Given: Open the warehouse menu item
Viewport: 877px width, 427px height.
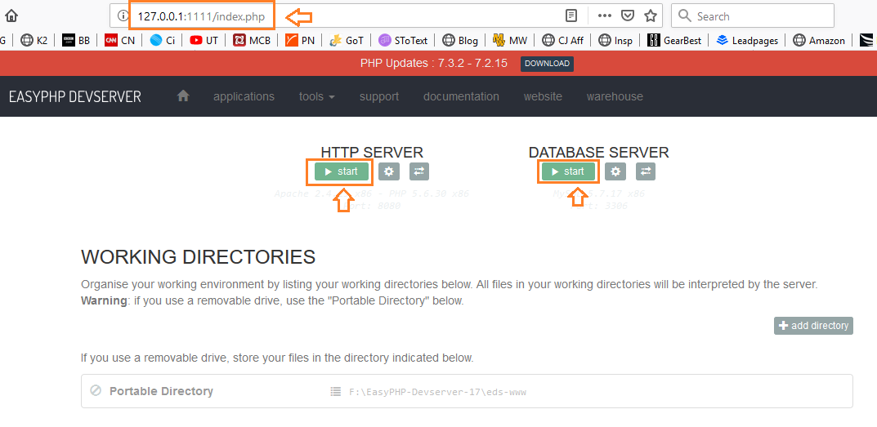Looking at the screenshot, I should coord(615,96).
